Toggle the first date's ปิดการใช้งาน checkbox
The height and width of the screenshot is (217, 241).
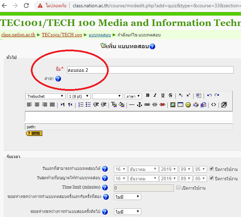coord(212,169)
